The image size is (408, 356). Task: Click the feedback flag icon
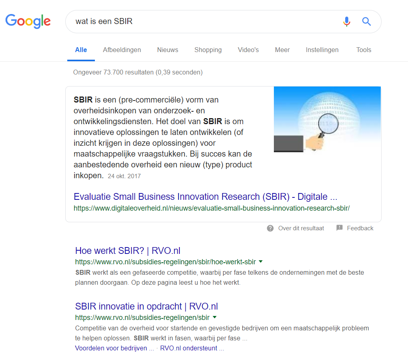click(x=339, y=228)
